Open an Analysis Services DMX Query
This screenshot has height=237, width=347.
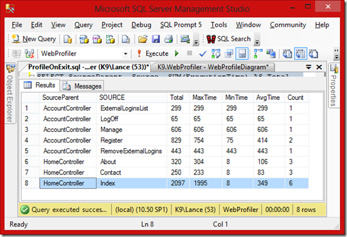[97, 39]
